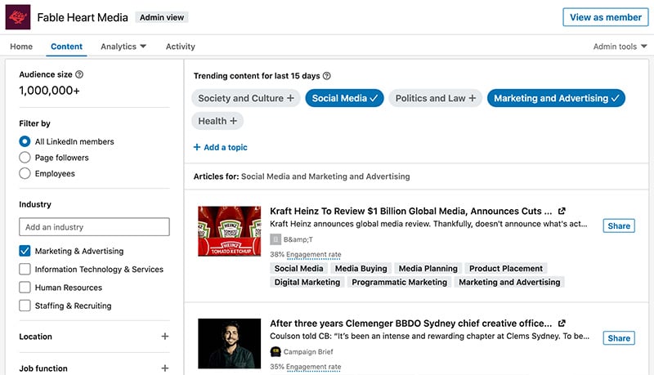Image resolution: width=654 pixels, height=375 pixels.
Task: Open the Kraft Heinz To Review article title
Action: 411,211
